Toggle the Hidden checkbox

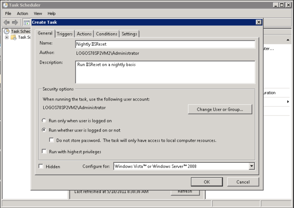click(x=41, y=166)
